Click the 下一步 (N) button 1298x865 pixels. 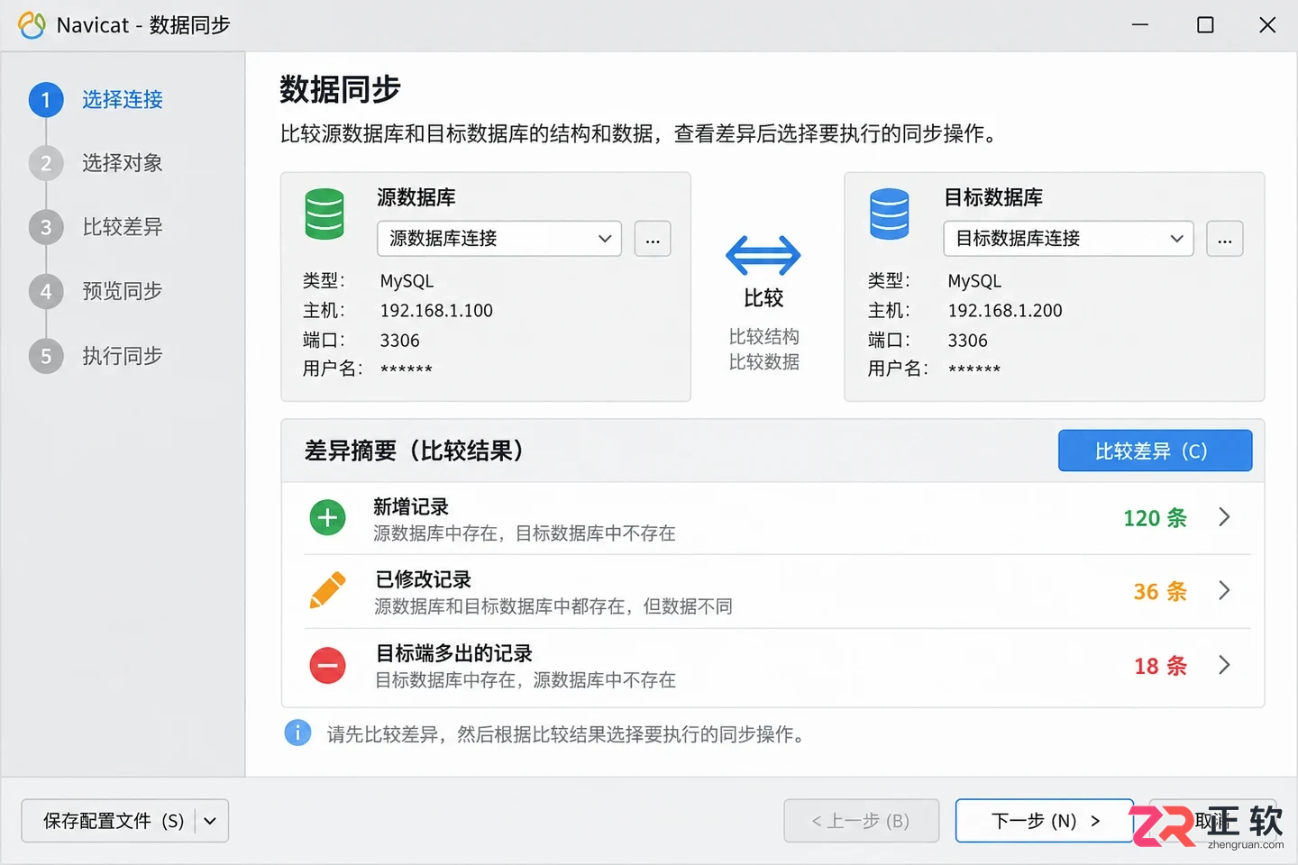(x=1045, y=821)
